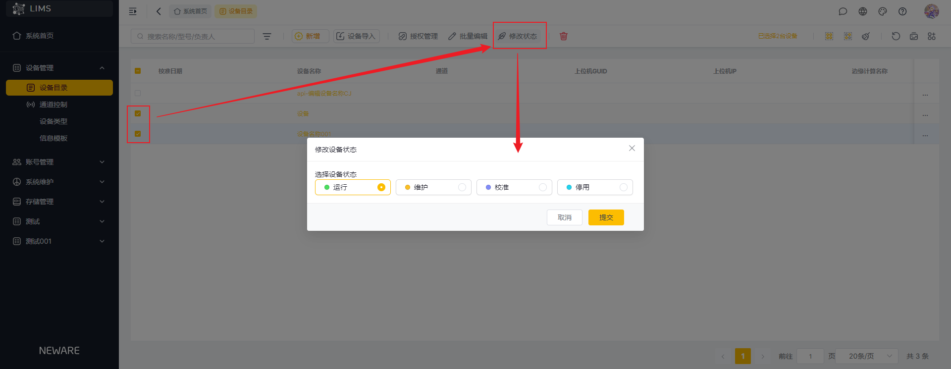Viewport: 951px width, 369px height.
Task: Expand the 存储管理 sidebar section
Action: [59, 202]
